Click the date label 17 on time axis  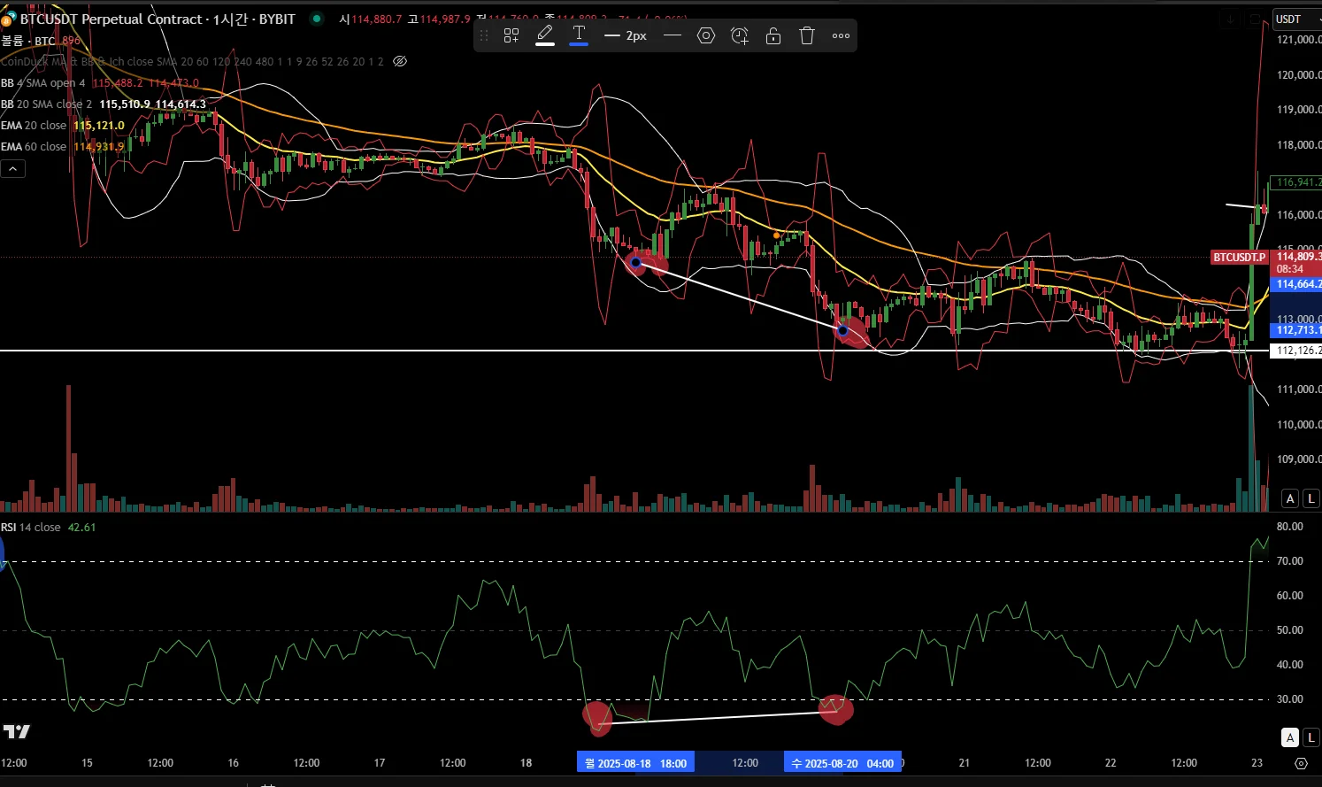(380, 763)
